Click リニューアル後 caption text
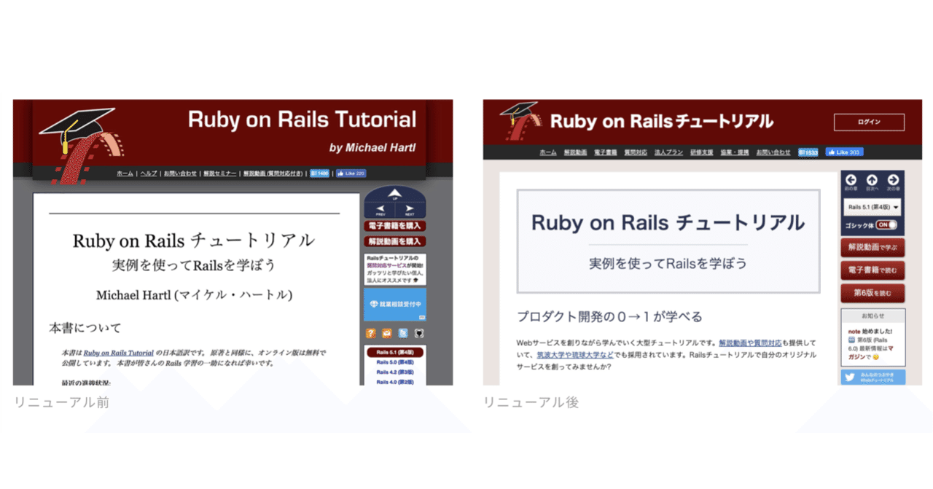 tap(531, 402)
